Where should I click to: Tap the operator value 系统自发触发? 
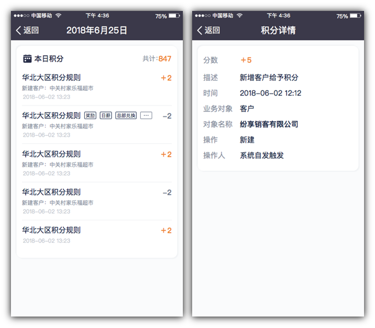pyautogui.click(x=262, y=155)
